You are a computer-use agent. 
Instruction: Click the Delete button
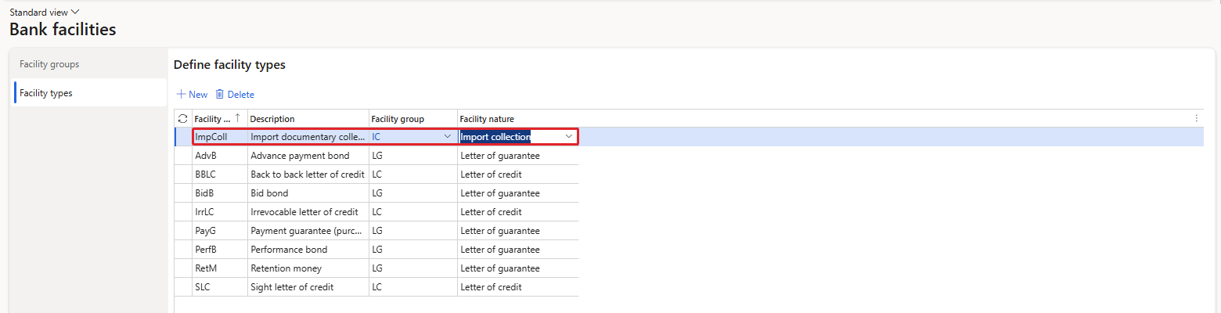coord(235,95)
